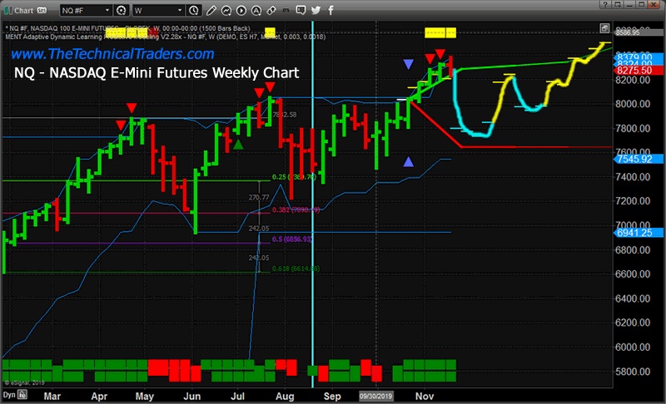
Task: Open the studies chart-line icon
Action: click(x=226, y=11)
